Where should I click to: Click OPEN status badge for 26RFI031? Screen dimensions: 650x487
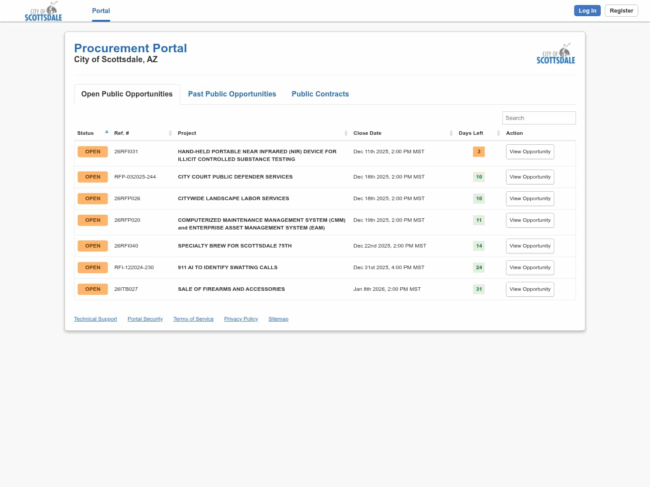pyautogui.click(x=93, y=152)
